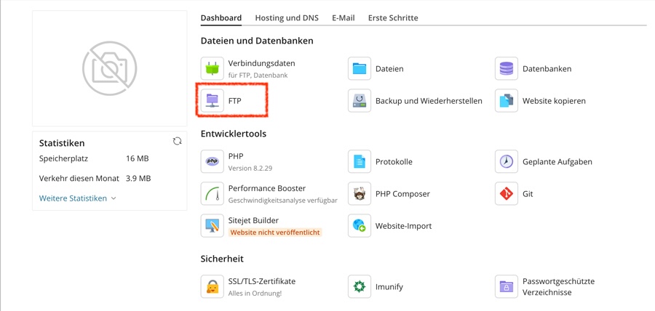Switch to the E-Mail tab
The width and height of the screenshot is (655, 311).
pyautogui.click(x=344, y=17)
